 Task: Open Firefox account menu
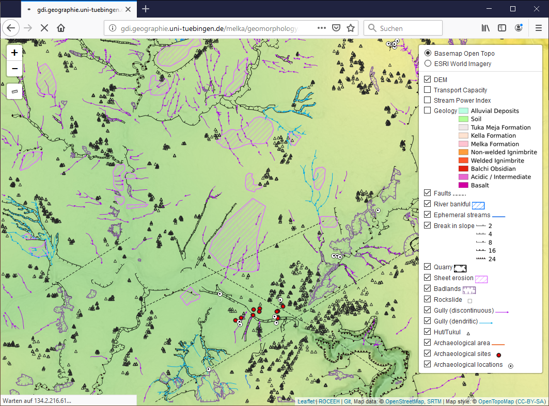coord(519,28)
